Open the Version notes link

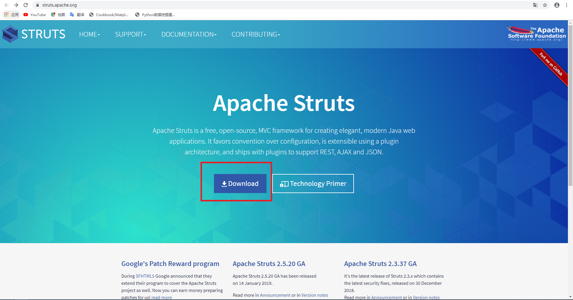point(315,295)
